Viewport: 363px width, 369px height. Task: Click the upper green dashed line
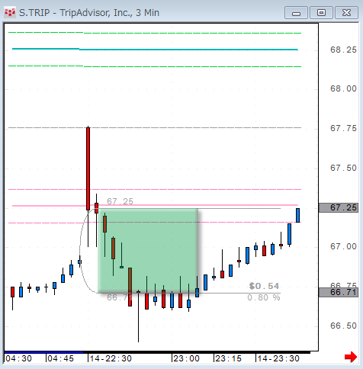[x=155, y=33]
